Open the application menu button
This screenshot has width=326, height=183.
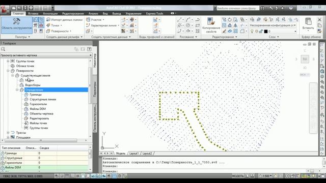(5, 9)
